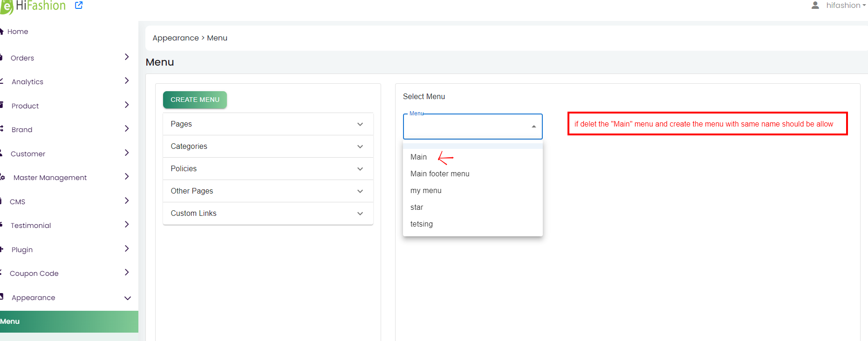Click the Select Menu heading text
The height and width of the screenshot is (341, 868).
(424, 97)
